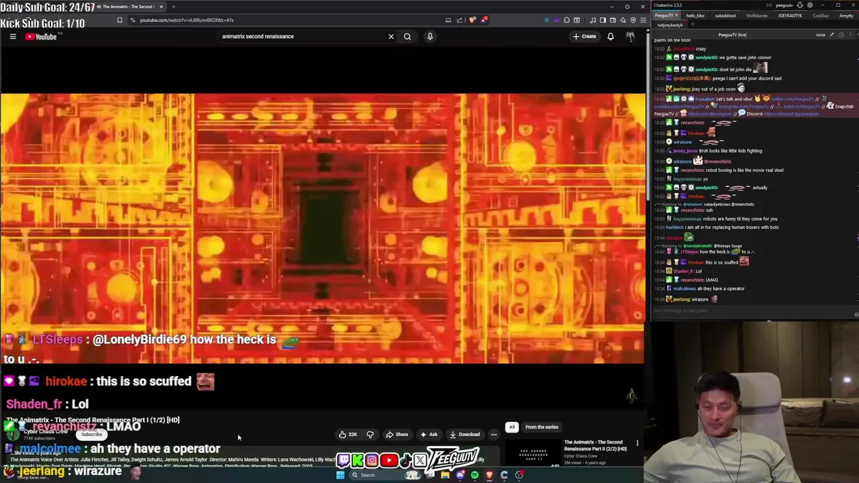Close The Animatrix browser tab

[161, 7]
